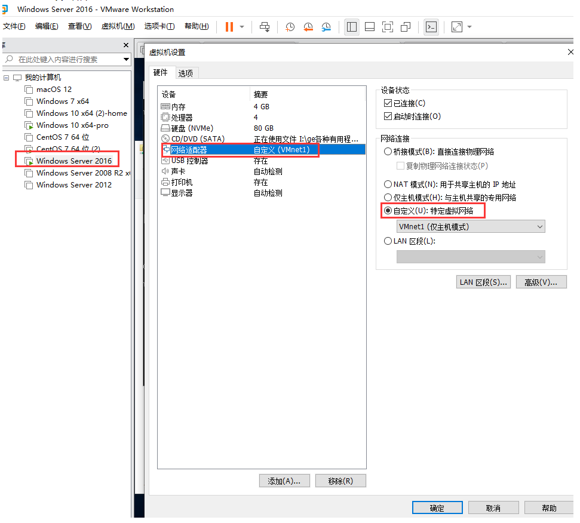Open the 选项卡(T) menu
The image size is (580, 523).
coord(159,26)
